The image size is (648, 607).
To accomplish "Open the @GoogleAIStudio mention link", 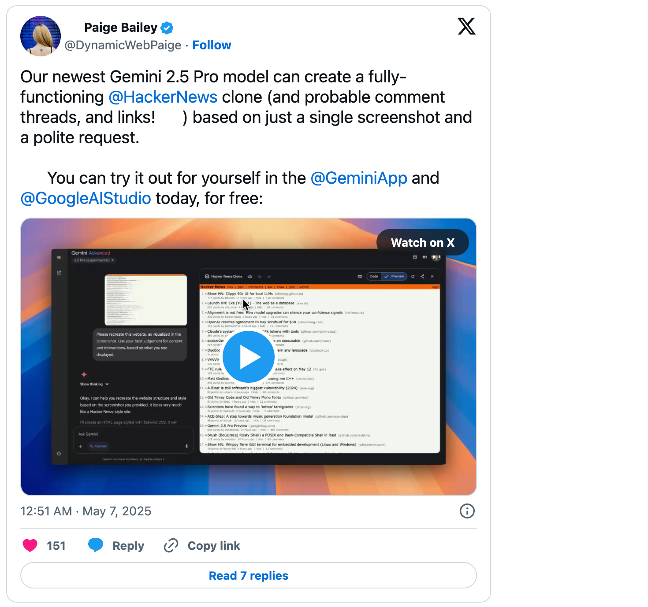I will (86, 198).
